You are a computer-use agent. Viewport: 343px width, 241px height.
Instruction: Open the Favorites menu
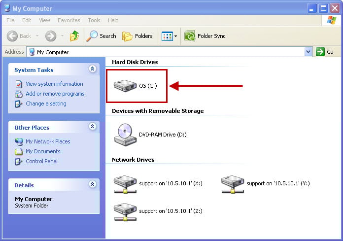click(69, 20)
